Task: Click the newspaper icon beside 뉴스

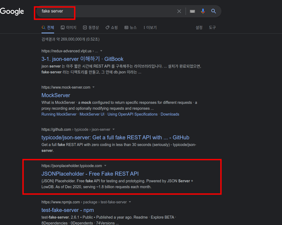Action: point(126,27)
